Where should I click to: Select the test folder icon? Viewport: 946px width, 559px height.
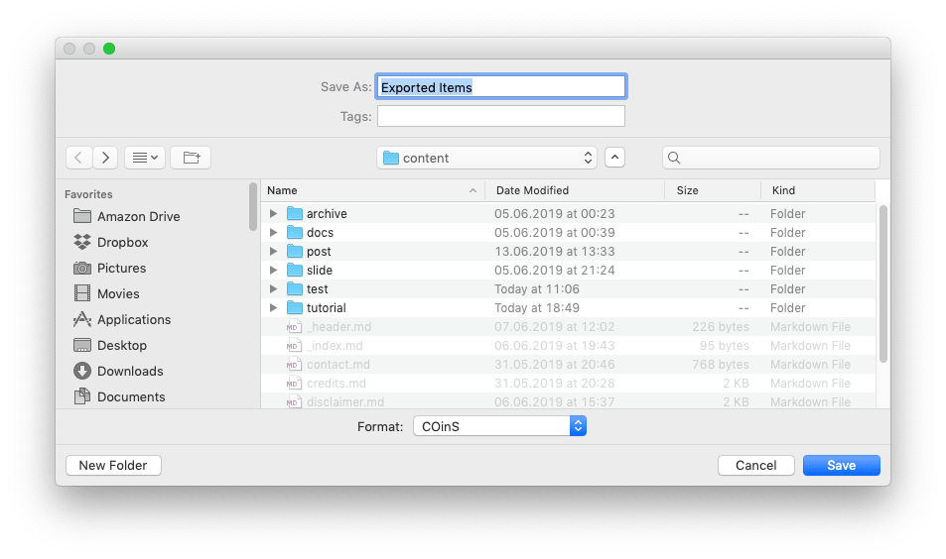[x=295, y=288]
